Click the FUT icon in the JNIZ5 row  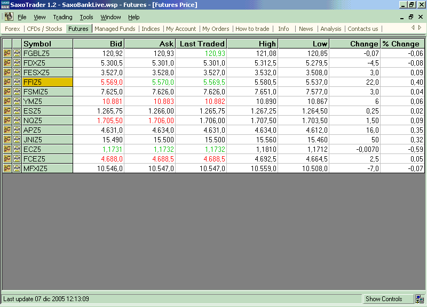click(17, 140)
